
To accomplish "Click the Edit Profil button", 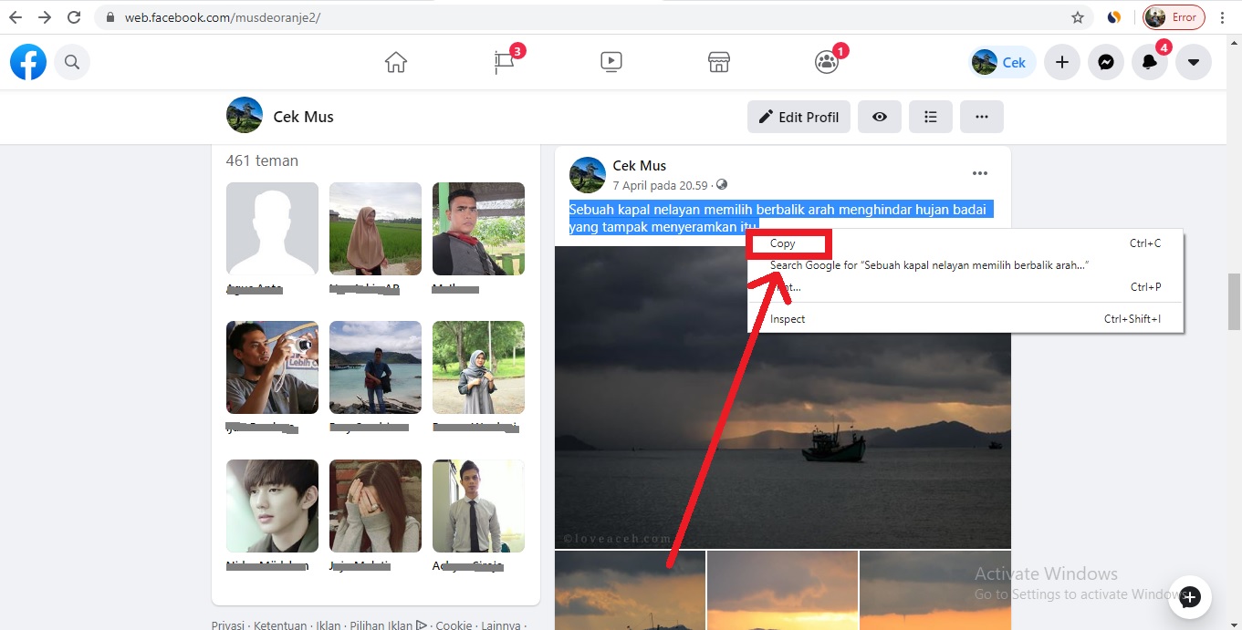I will coord(798,117).
